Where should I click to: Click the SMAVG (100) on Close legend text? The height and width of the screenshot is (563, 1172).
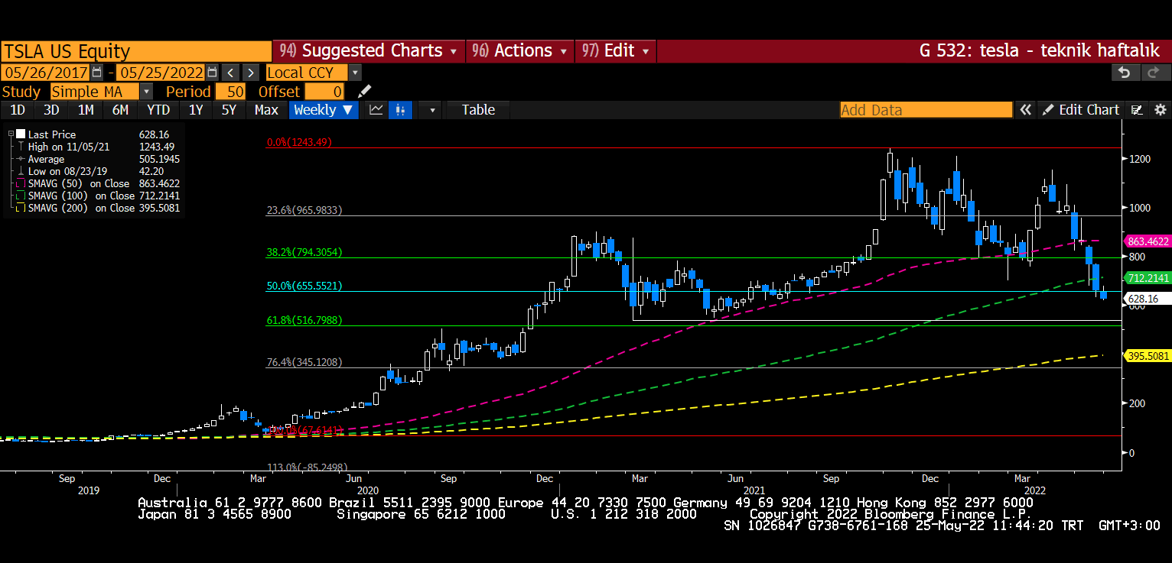click(x=81, y=196)
